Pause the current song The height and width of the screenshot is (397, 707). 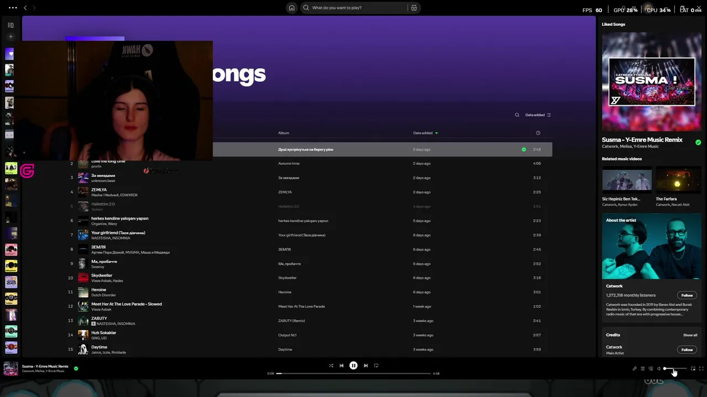[353, 366]
